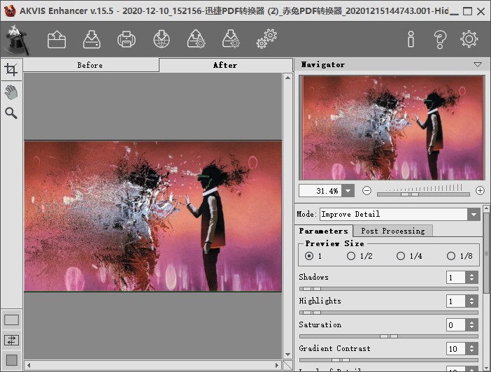
Task: Open program info with the i icon
Action: click(x=411, y=39)
